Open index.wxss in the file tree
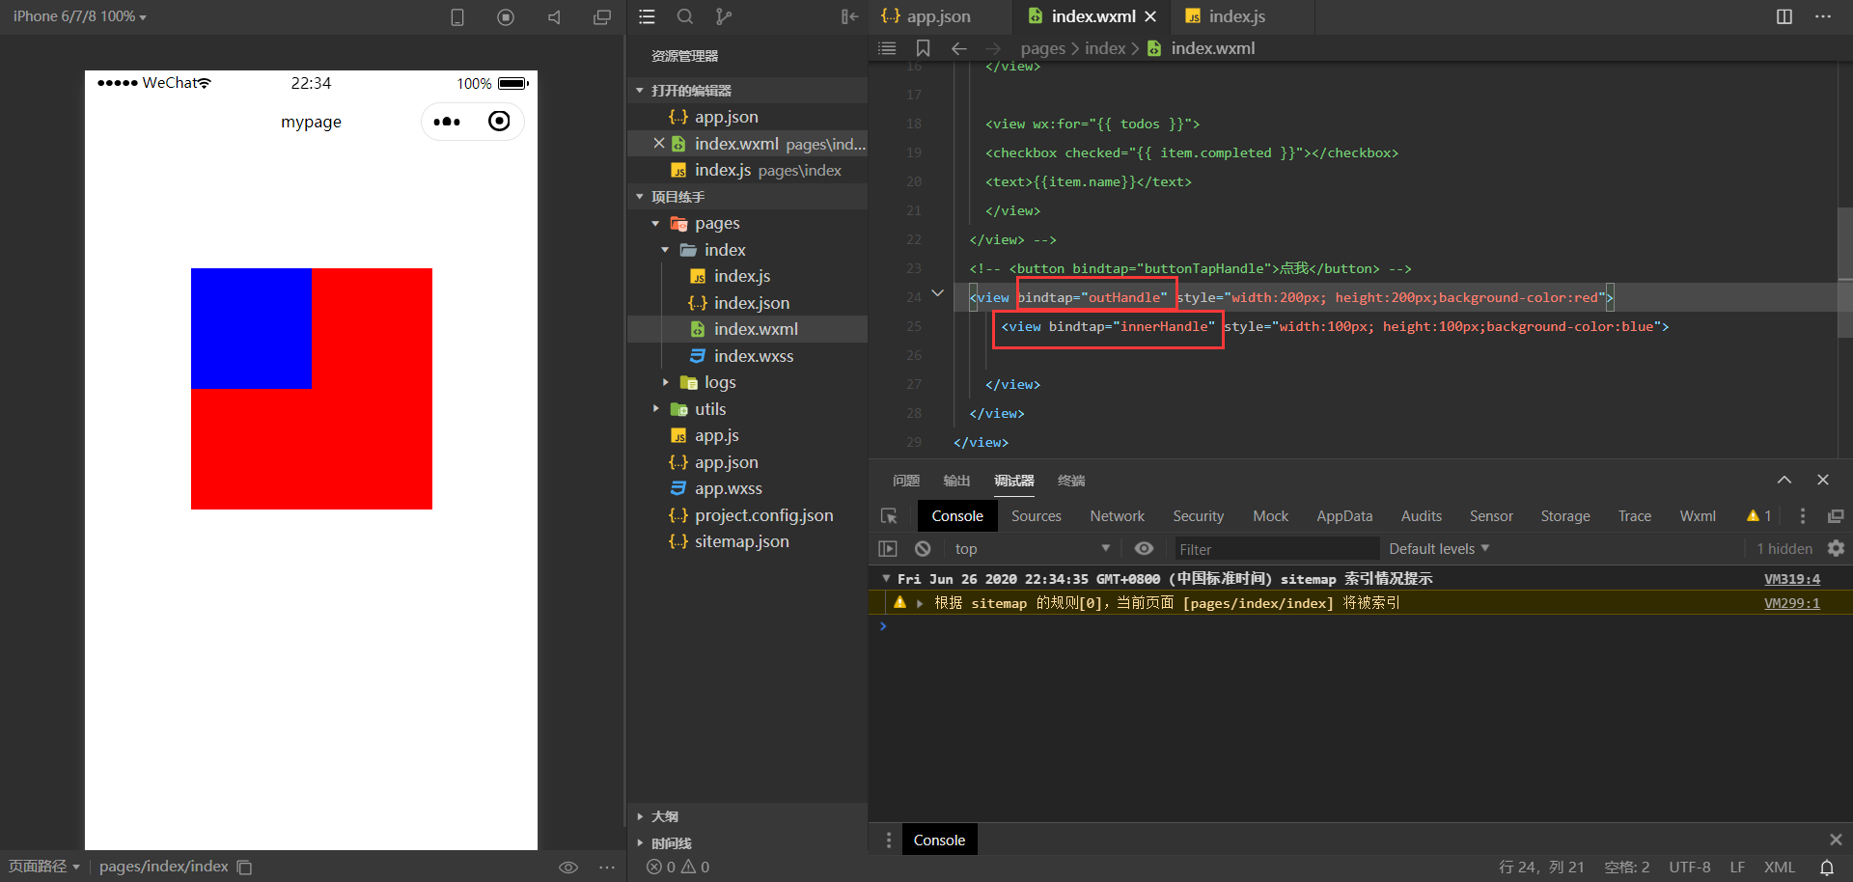This screenshot has height=882, width=1853. coord(754,356)
